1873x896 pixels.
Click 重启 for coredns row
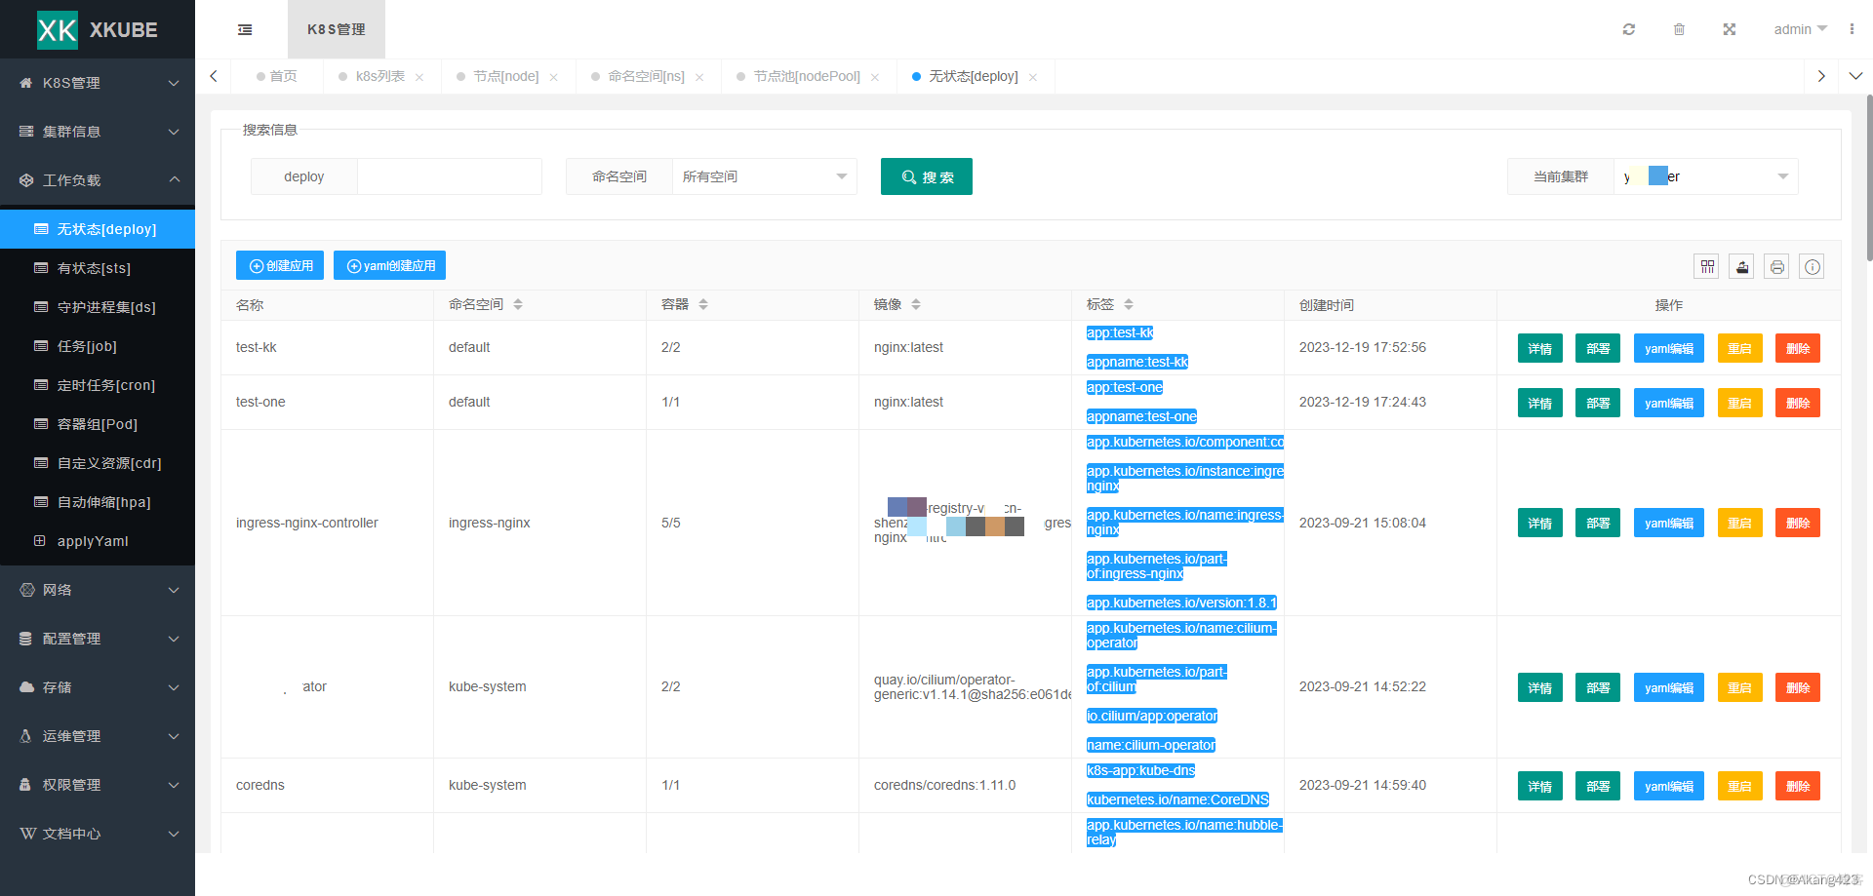click(x=1739, y=786)
